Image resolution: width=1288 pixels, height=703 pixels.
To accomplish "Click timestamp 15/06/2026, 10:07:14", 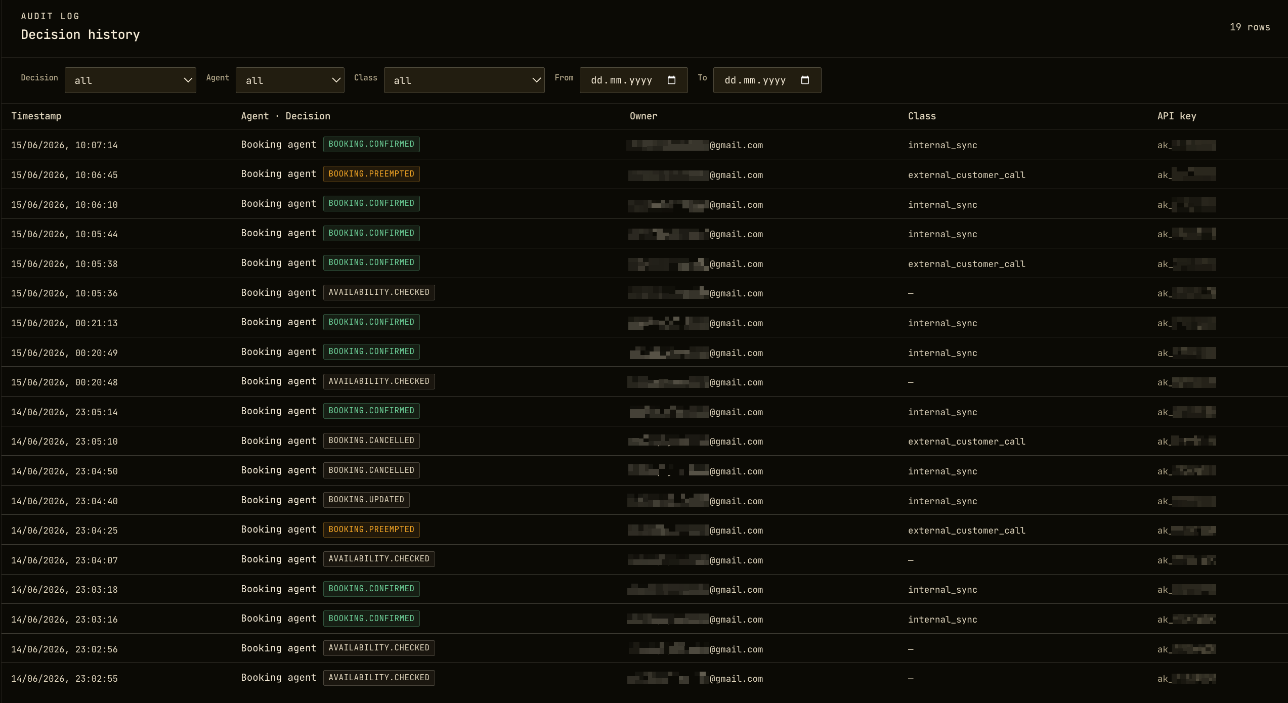I will (x=64, y=145).
